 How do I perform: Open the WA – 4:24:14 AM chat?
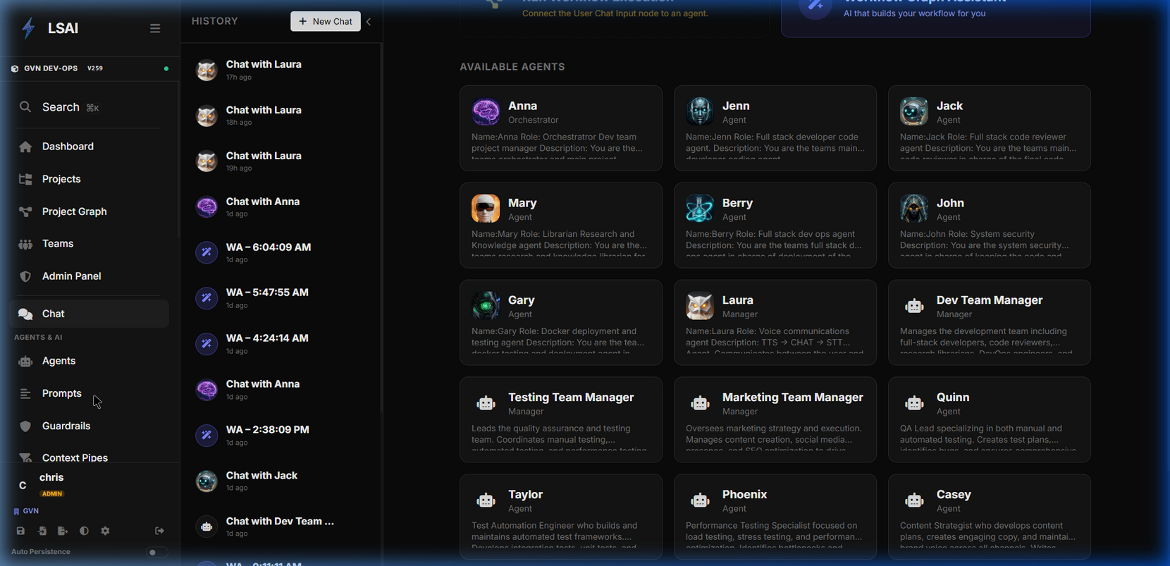click(281, 344)
